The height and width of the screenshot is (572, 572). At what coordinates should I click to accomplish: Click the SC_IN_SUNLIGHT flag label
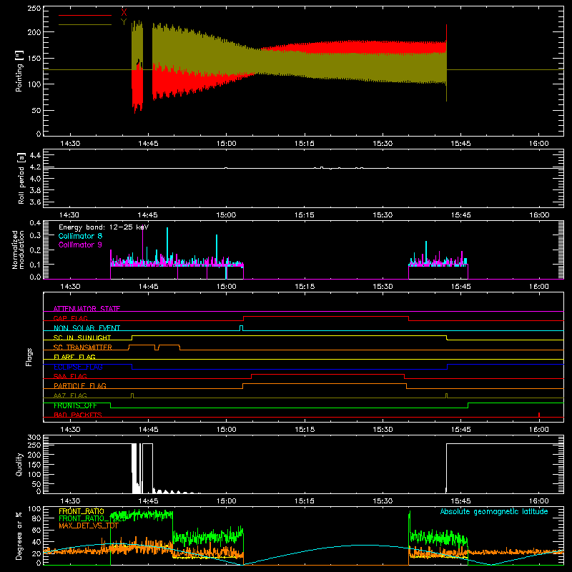point(82,337)
